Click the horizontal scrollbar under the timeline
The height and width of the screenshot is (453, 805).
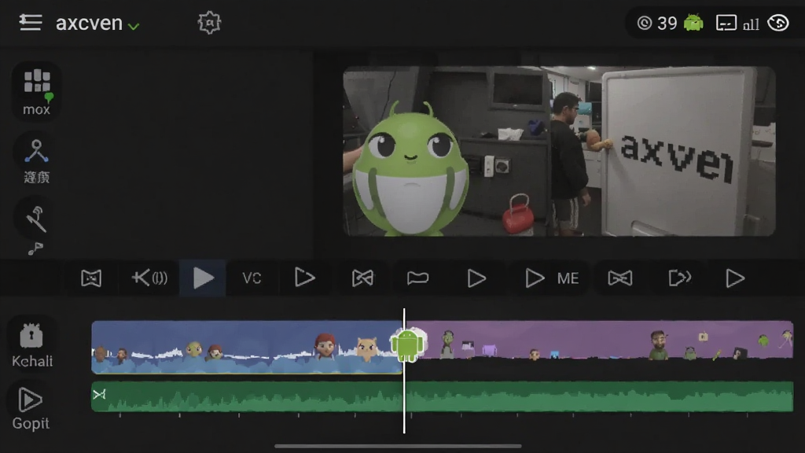click(x=398, y=446)
